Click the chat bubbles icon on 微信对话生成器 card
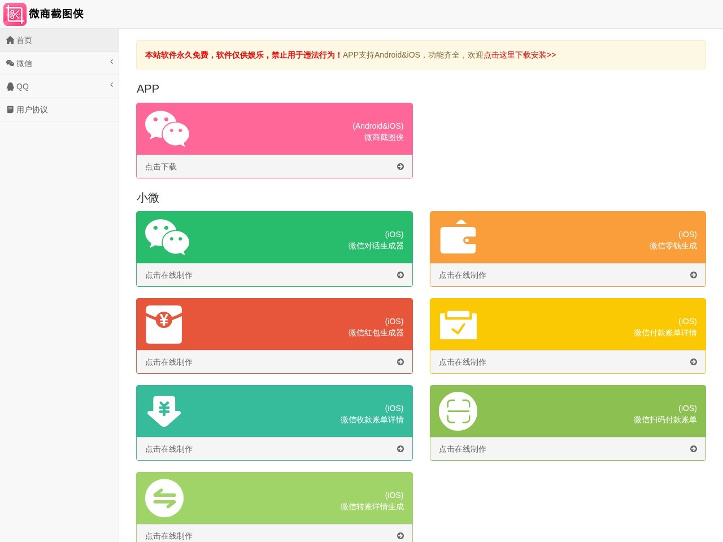Image resolution: width=723 pixels, height=542 pixels. pyautogui.click(x=167, y=237)
